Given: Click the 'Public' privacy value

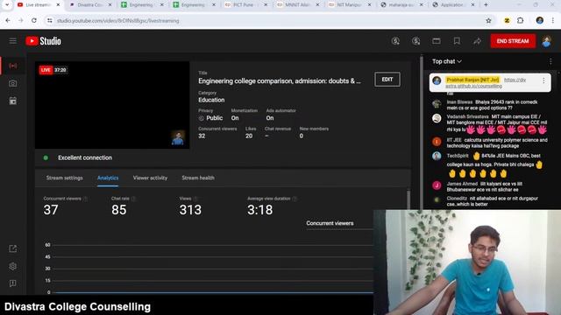Looking at the screenshot, I should 214,118.
